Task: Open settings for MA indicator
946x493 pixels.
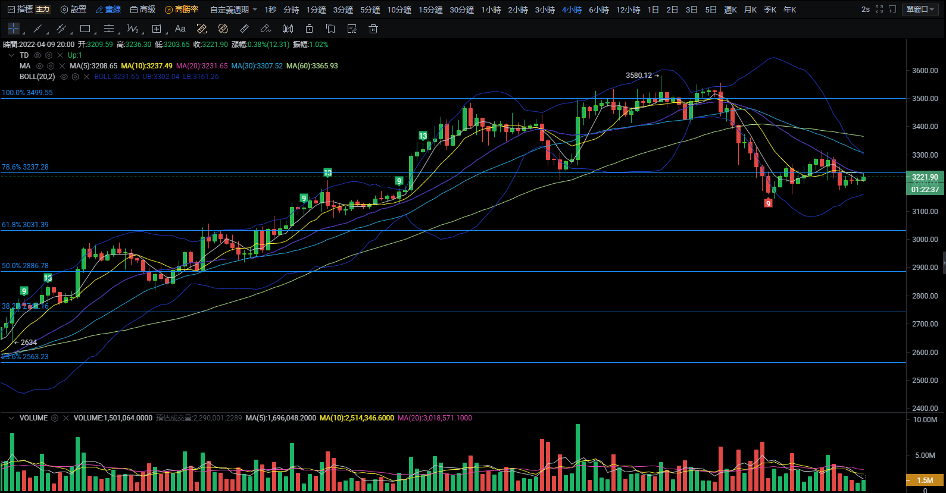Action: (51, 66)
